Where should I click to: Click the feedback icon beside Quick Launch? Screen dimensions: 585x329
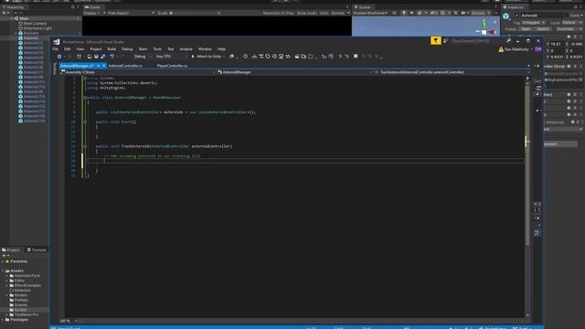pos(446,40)
